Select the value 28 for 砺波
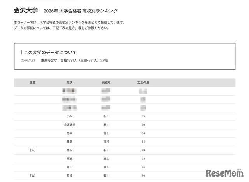 pyautogui.click(x=143, y=159)
